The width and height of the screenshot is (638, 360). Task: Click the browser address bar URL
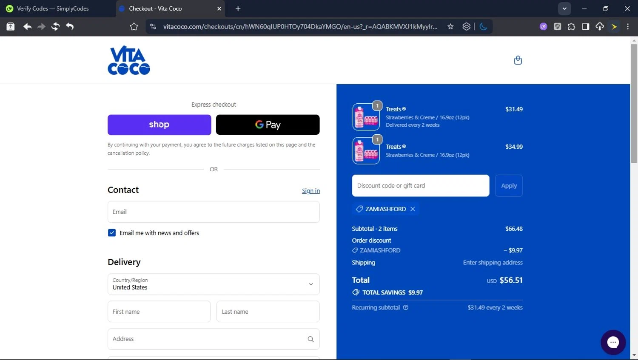[300, 26]
